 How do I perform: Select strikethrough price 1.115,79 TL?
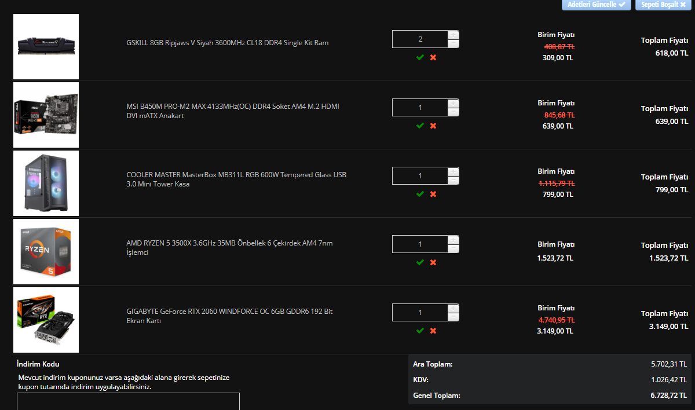click(x=557, y=183)
